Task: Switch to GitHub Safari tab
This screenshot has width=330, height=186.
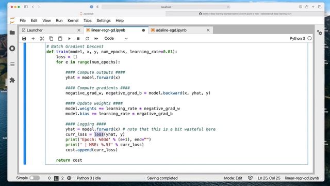Action: (x=245, y=14)
